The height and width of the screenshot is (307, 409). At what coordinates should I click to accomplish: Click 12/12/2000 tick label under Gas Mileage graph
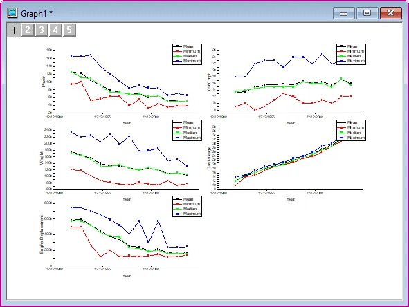pyautogui.click(x=315, y=193)
